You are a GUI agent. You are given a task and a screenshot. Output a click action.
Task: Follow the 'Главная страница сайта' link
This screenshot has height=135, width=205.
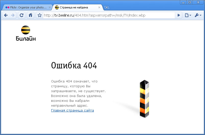(73, 111)
